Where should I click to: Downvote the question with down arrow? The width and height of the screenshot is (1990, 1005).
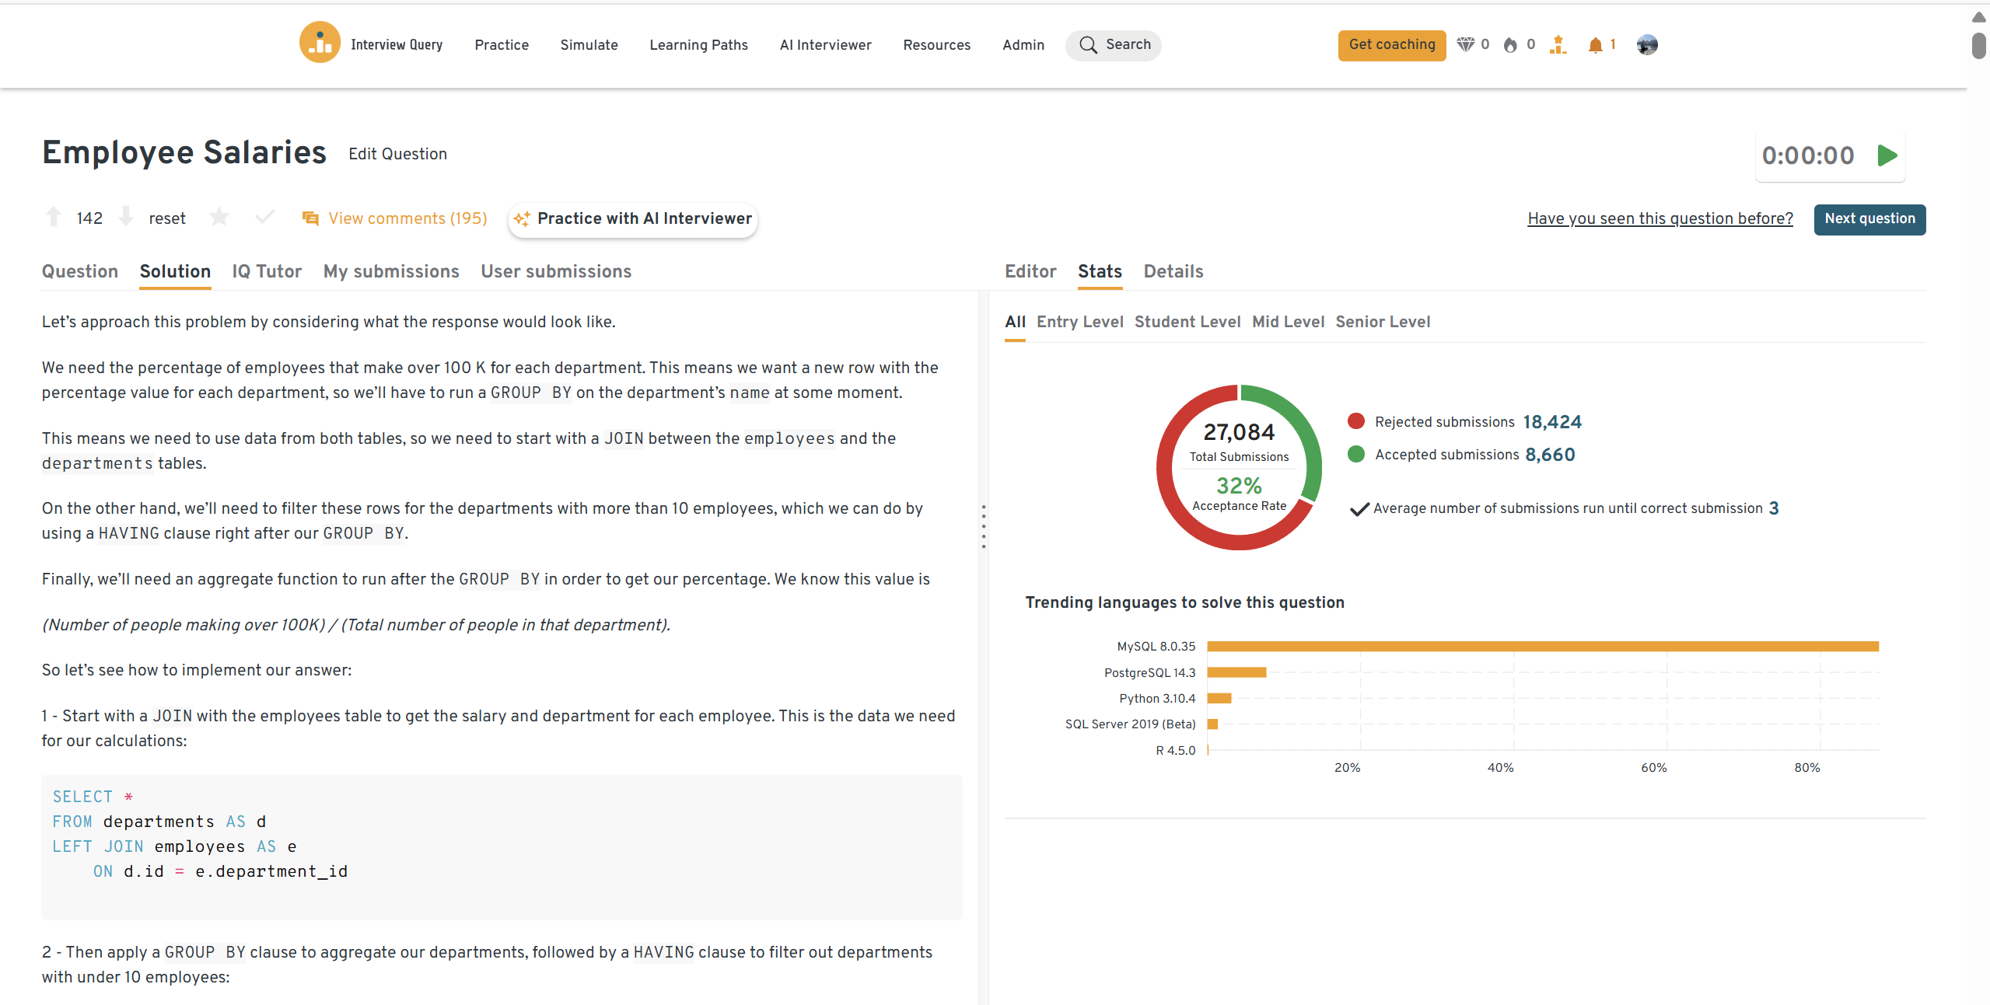126,217
